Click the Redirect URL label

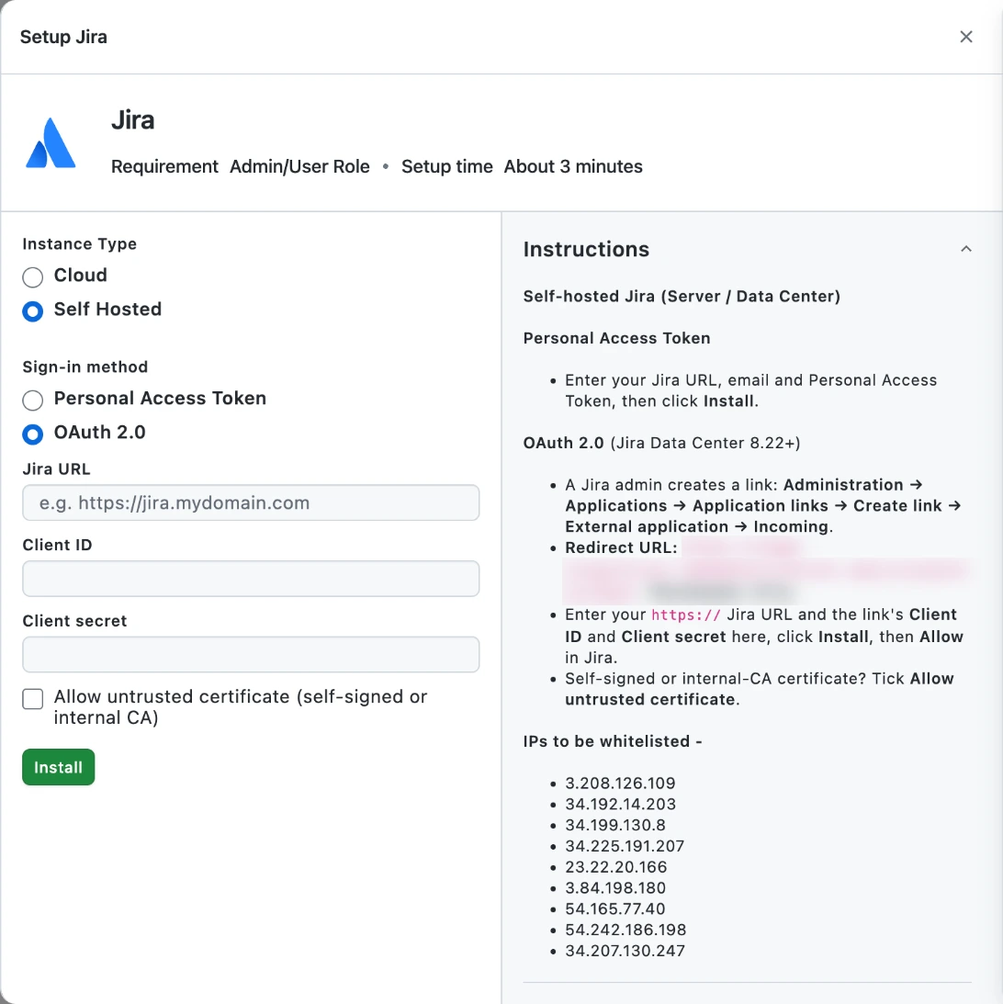coord(621,547)
